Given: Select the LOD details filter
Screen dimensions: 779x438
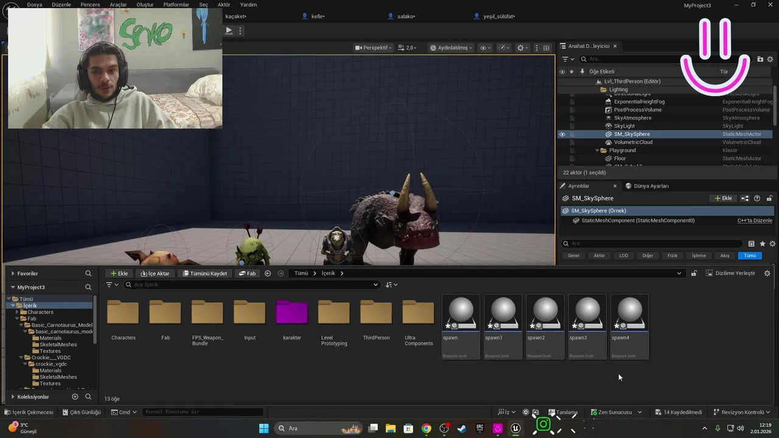Looking at the screenshot, I should 624,255.
